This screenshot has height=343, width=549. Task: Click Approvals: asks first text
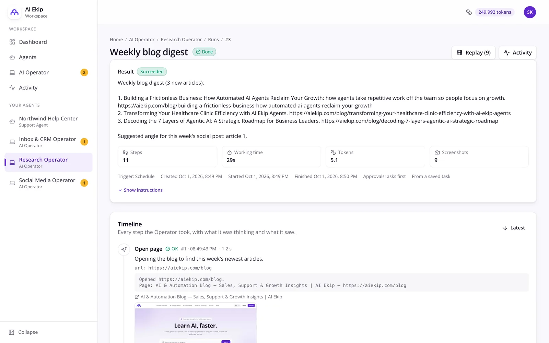(384, 177)
